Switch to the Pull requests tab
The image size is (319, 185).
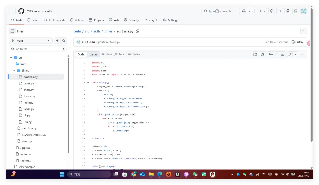coord(55,20)
